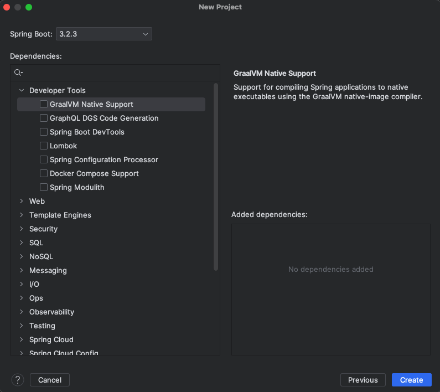Select the Web category label
The height and width of the screenshot is (392, 440).
pos(37,202)
